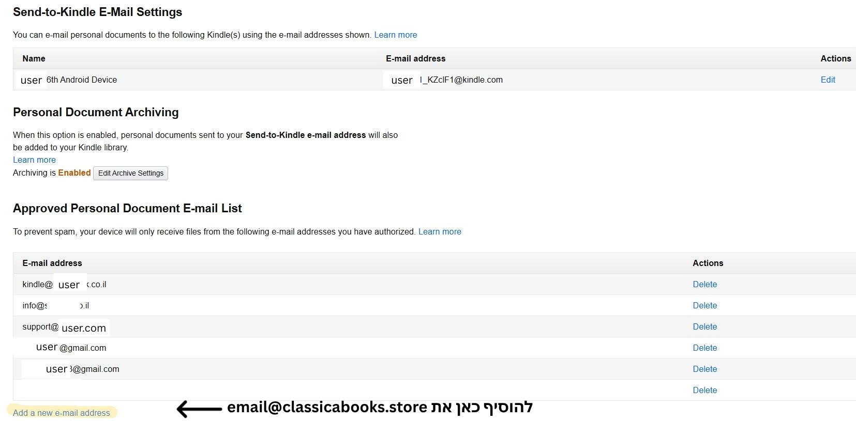
Task: Click the Name column header
Action: click(x=33, y=58)
